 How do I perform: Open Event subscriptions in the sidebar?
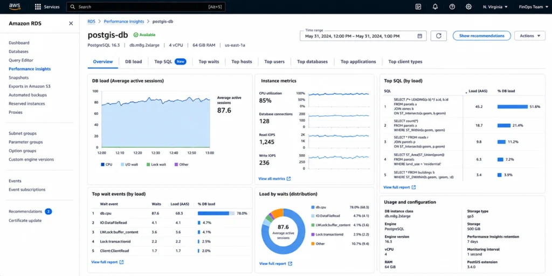click(27, 189)
